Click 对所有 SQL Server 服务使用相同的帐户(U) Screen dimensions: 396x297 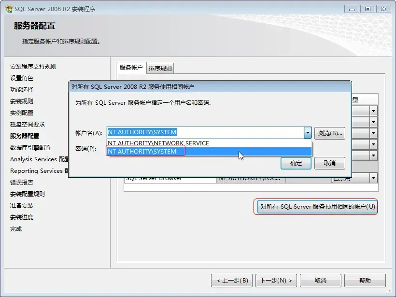317,207
